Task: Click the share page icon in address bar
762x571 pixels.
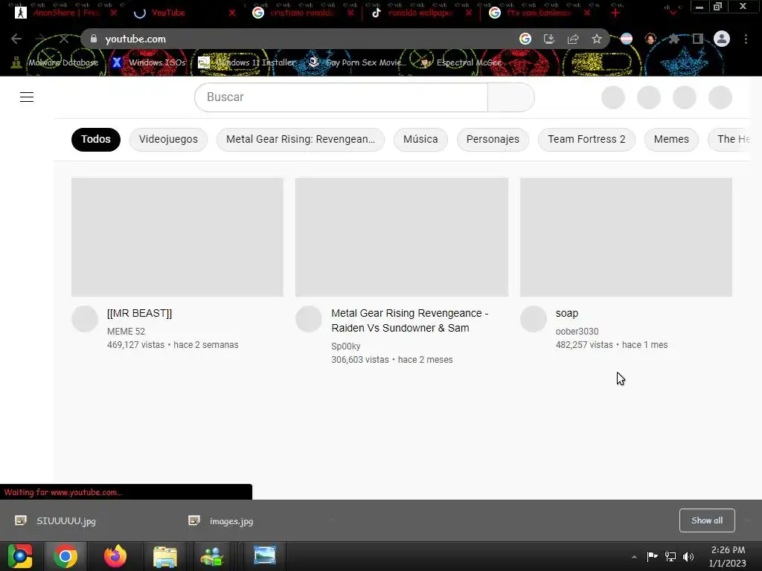Action: (x=573, y=39)
